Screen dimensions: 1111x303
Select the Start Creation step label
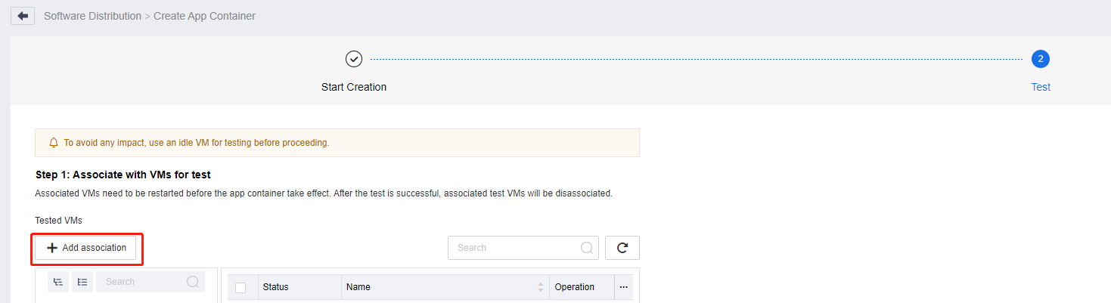(x=354, y=87)
